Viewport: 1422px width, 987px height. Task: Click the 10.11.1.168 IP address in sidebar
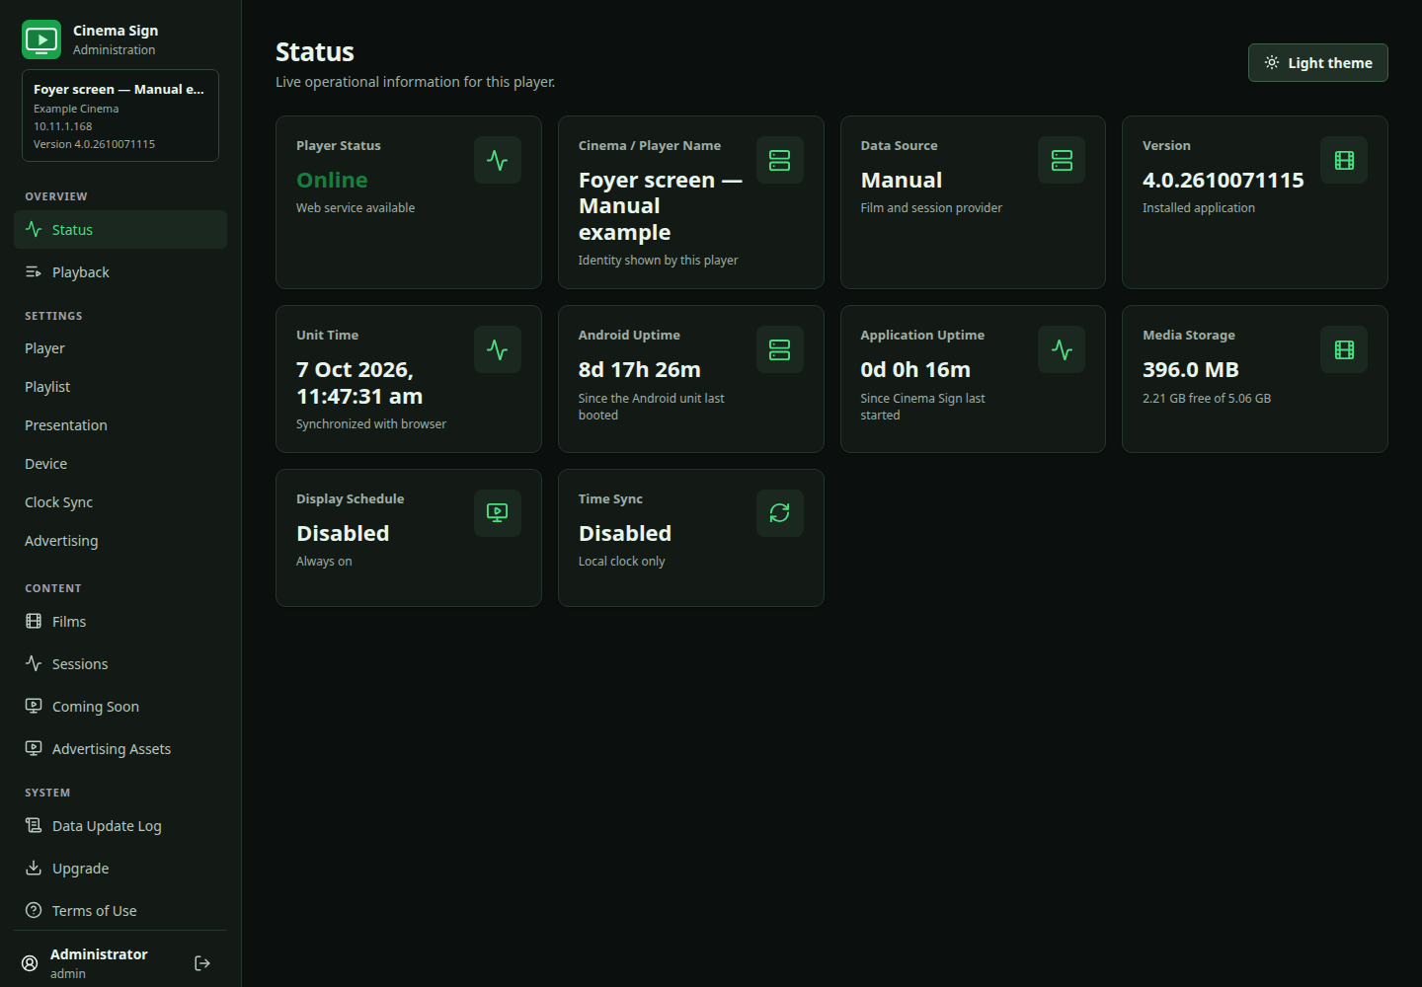[x=63, y=126]
